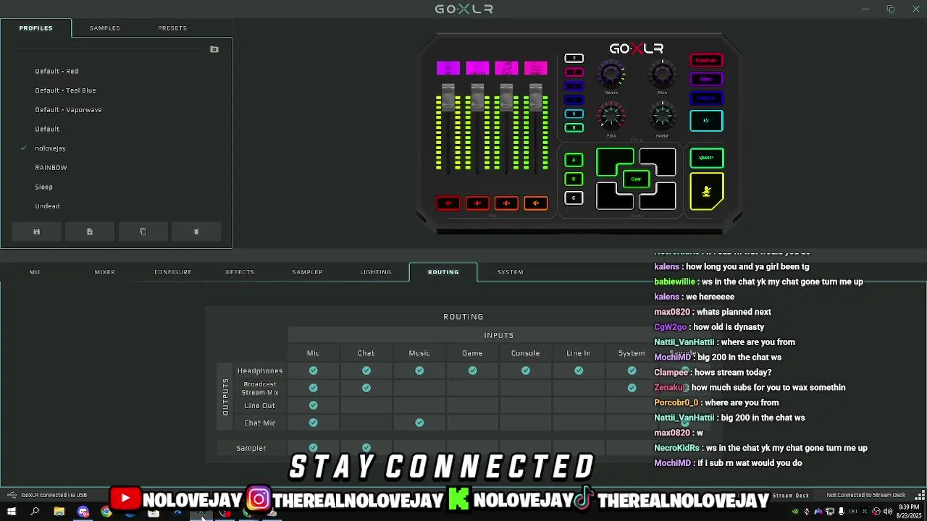Toggle Chat routing to Headphones
927x521 pixels.
(366, 370)
